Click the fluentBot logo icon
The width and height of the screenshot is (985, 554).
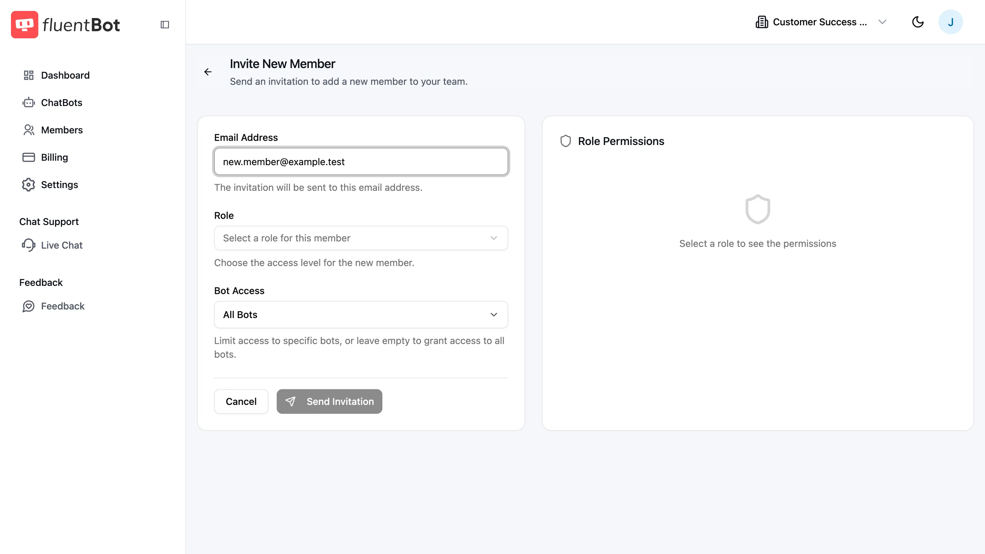(25, 25)
